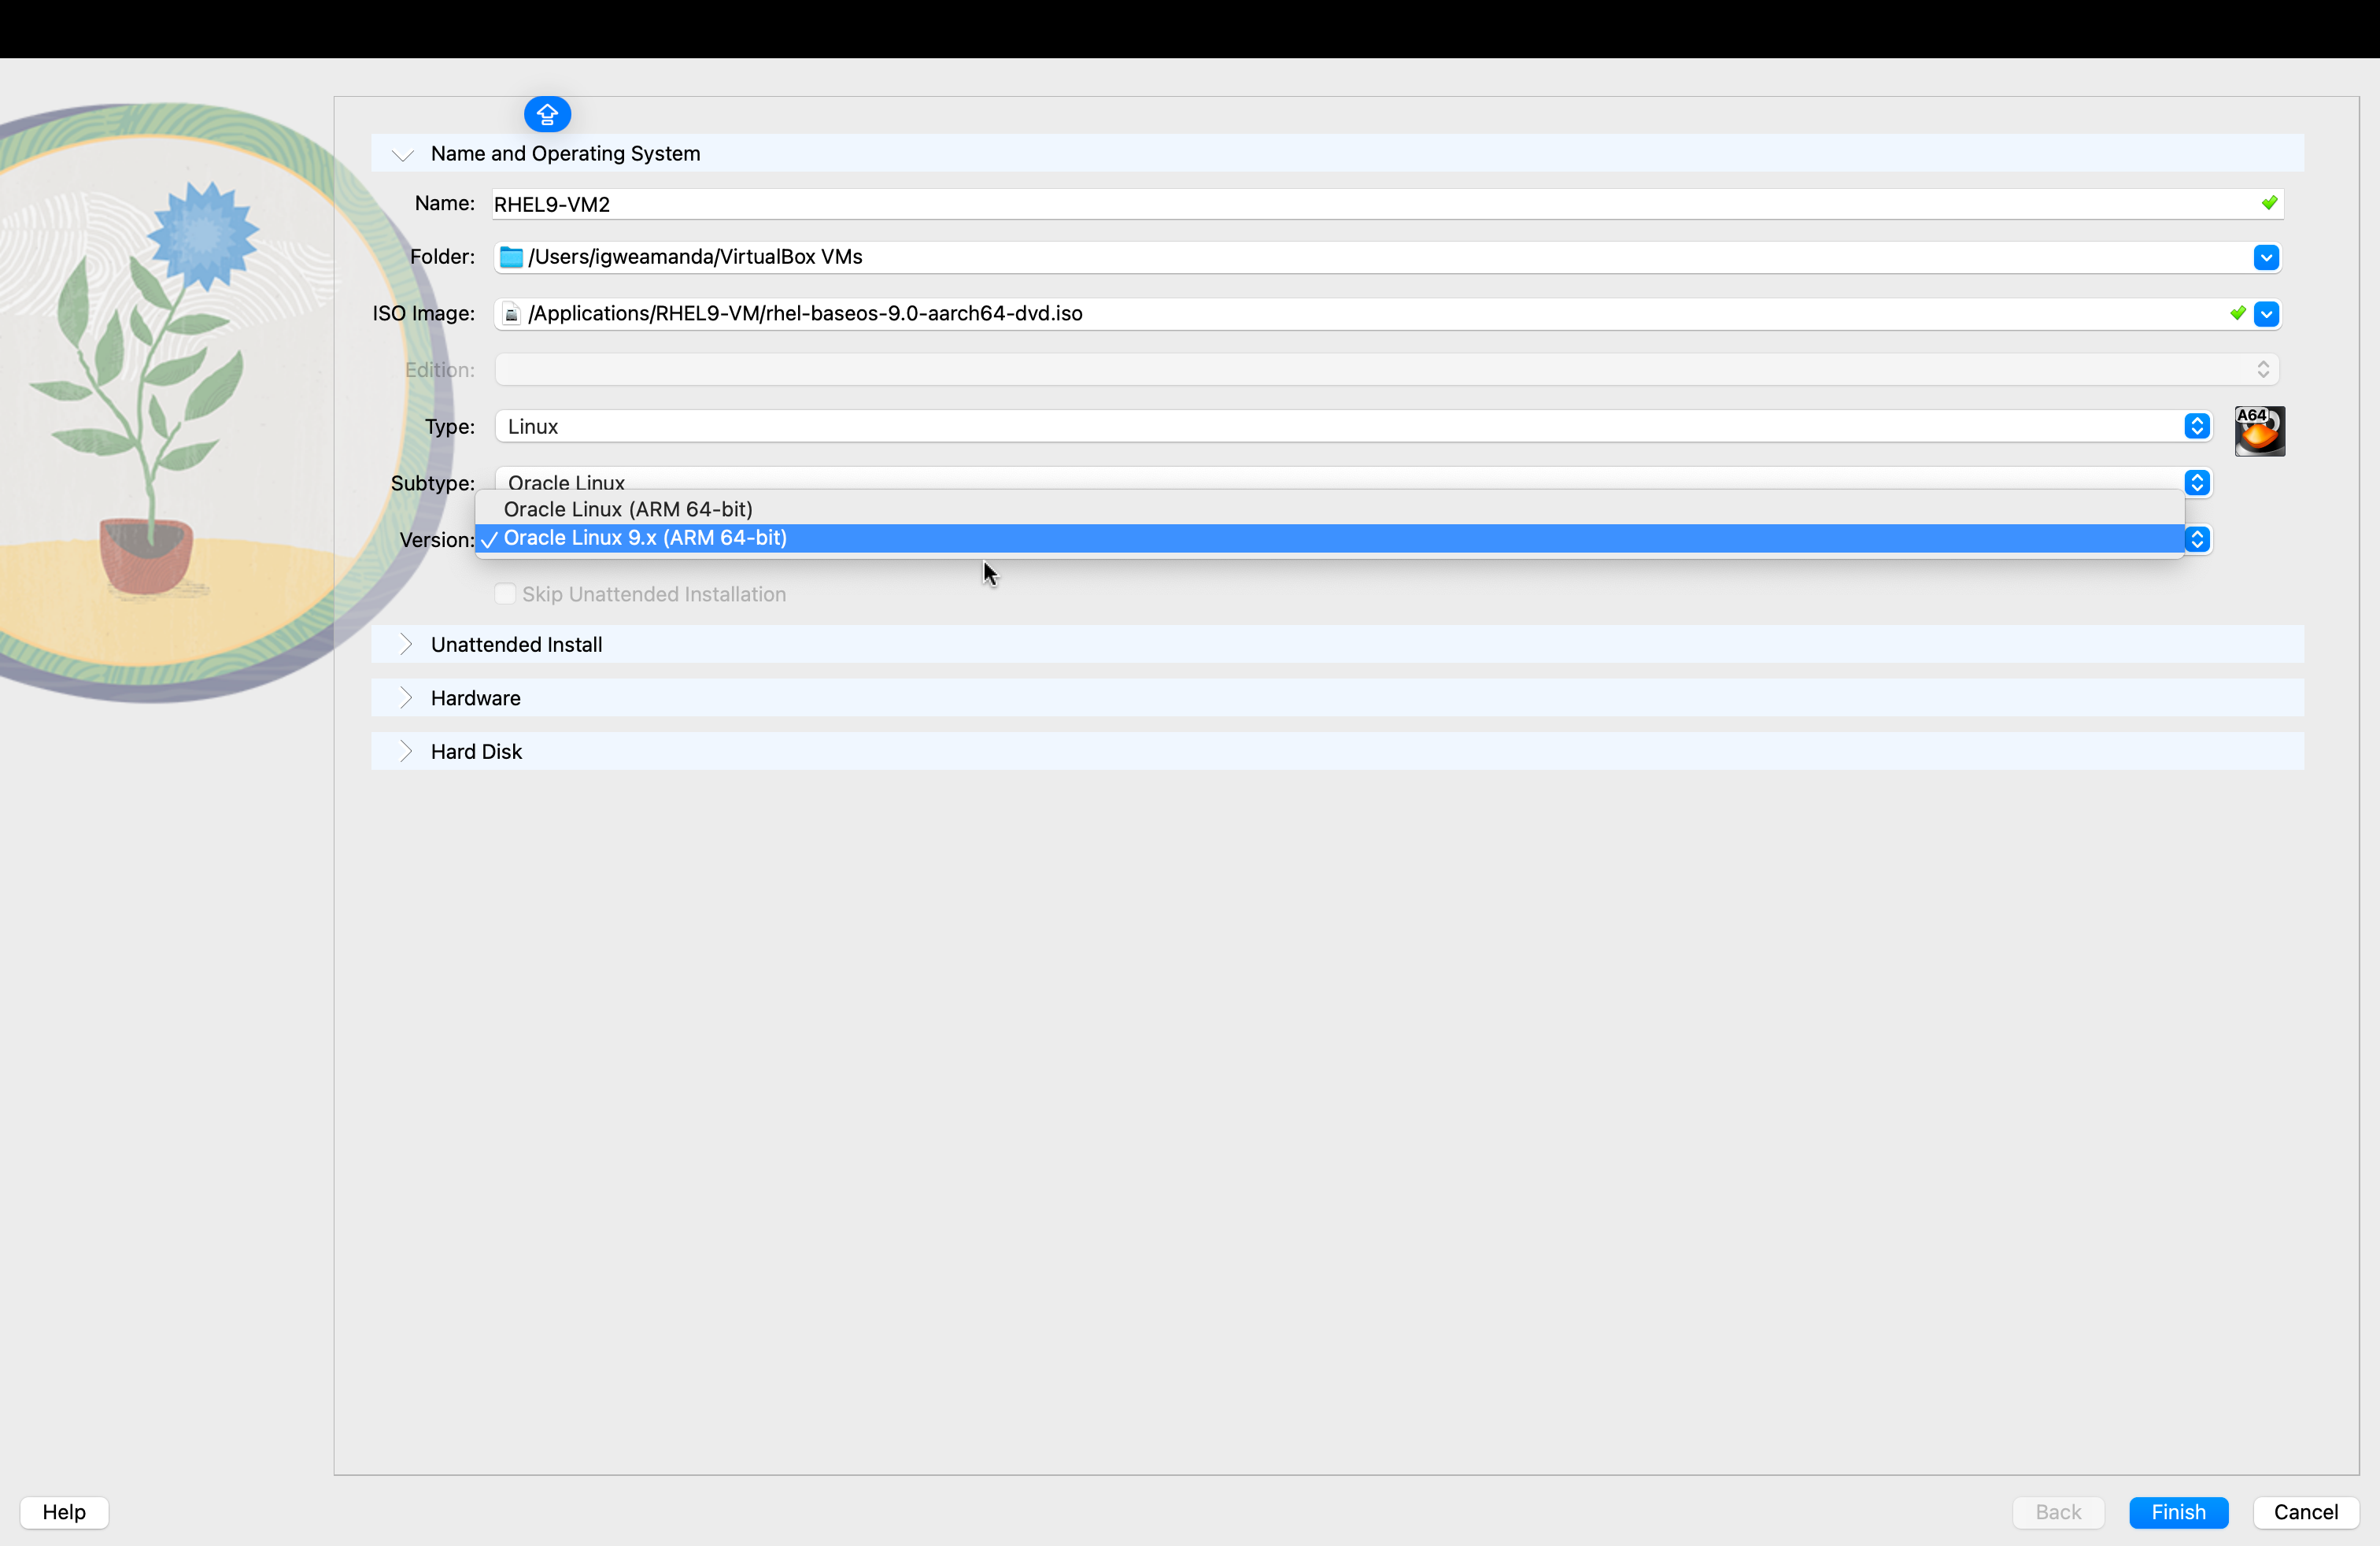Expand the Hardware section

(405, 698)
